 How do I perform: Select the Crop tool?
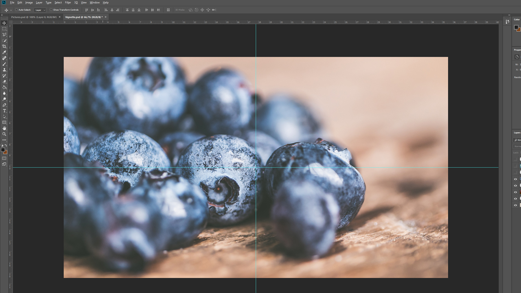pos(4,46)
